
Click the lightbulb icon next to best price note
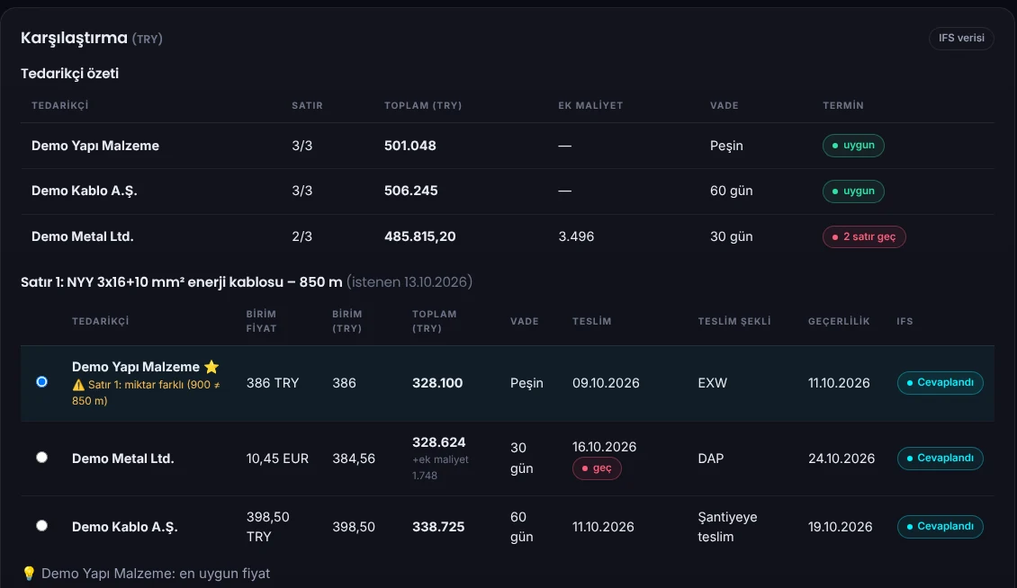click(29, 573)
